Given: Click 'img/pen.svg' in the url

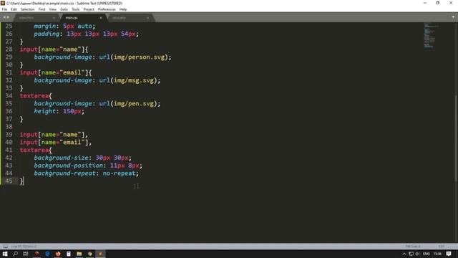Looking at the screenshot, I should pyautogui.click(x=134, y=103).
